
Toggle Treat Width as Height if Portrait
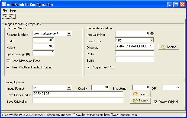coord(8,67)
